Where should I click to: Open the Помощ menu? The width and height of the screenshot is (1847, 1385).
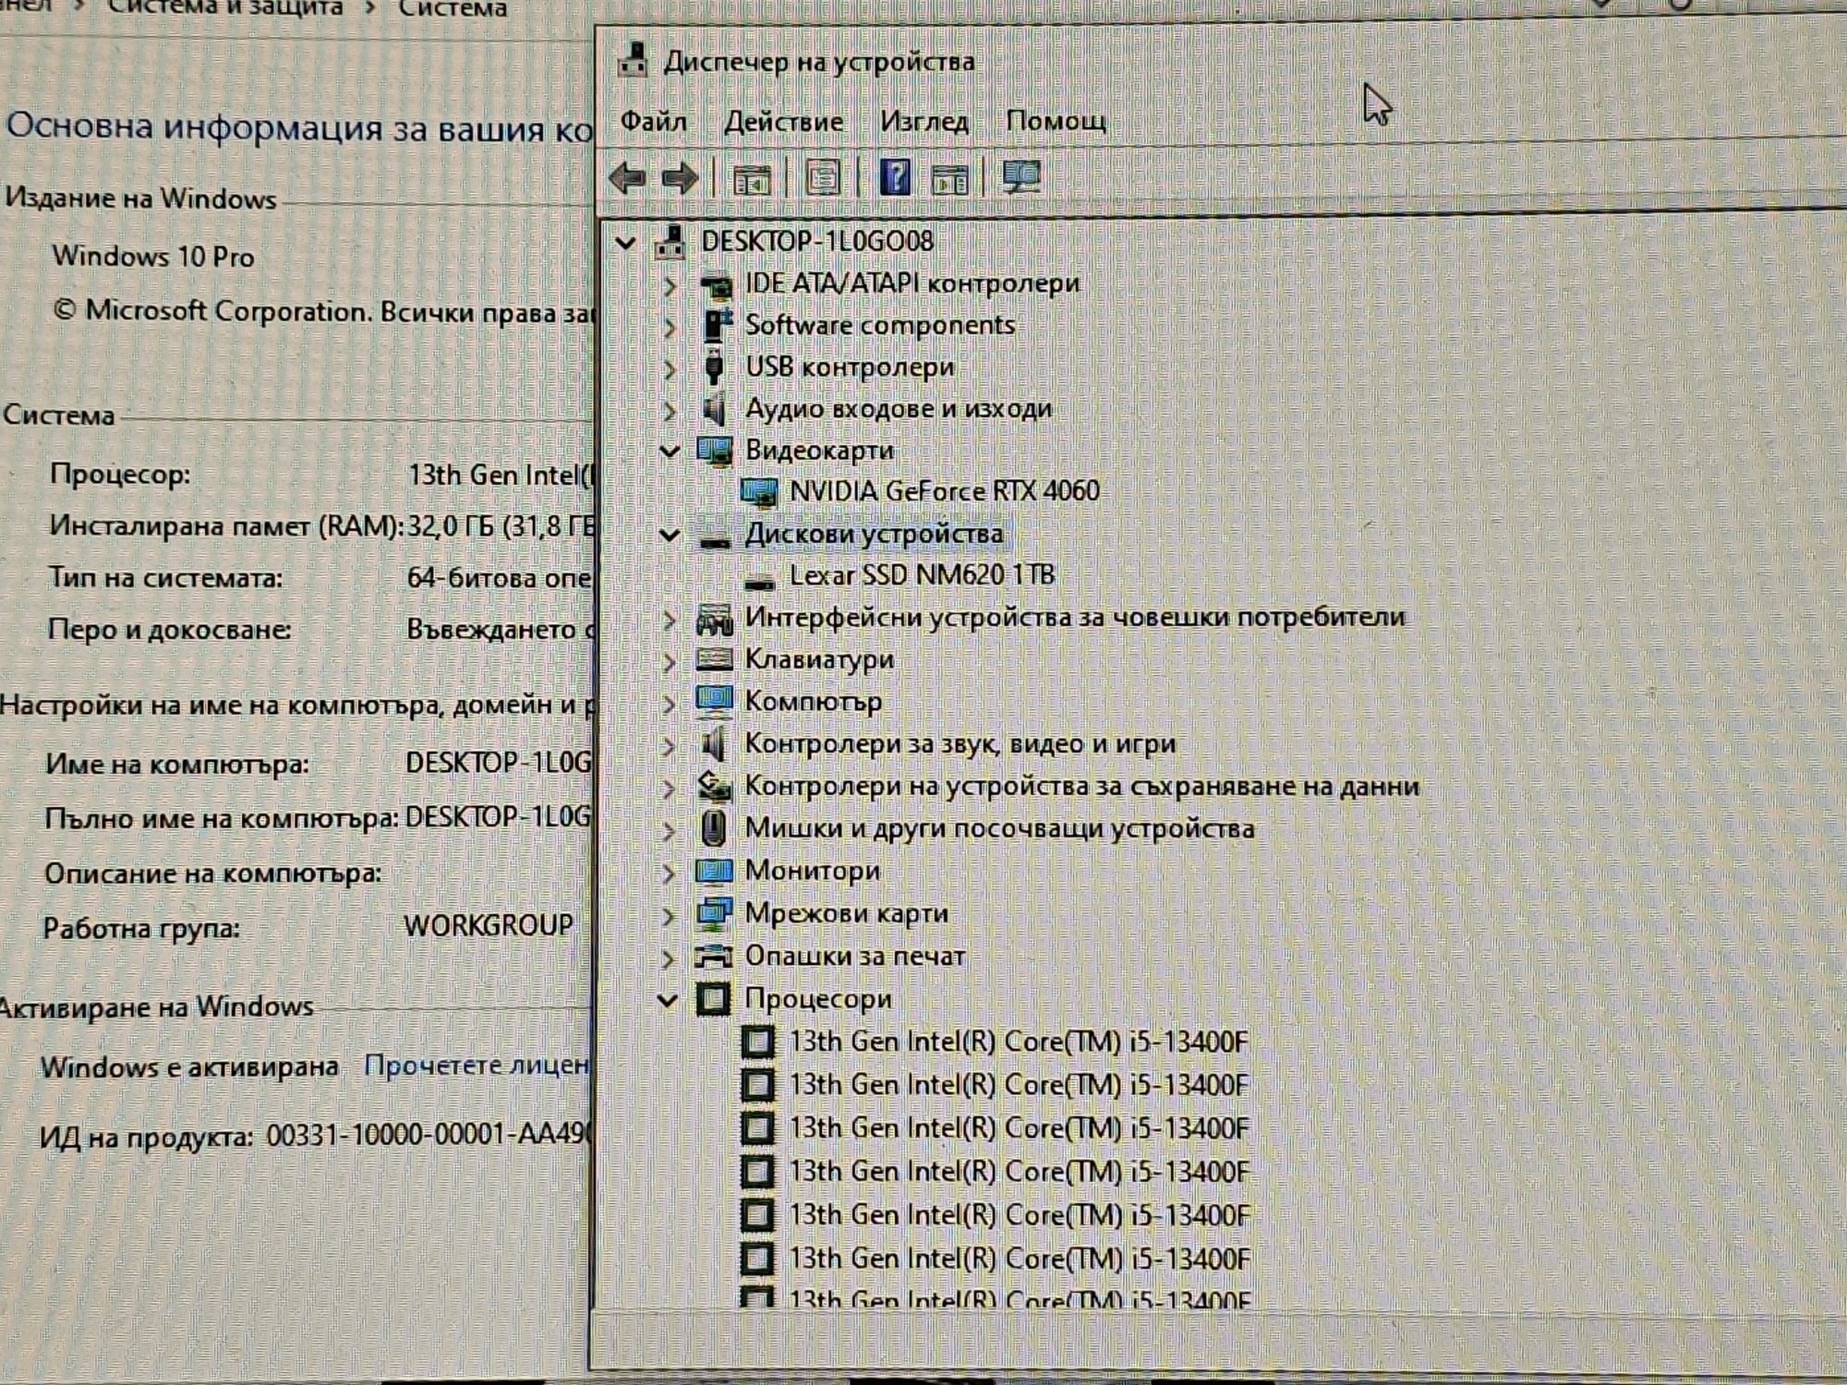pyautogui.click(x=1056, y=121)
